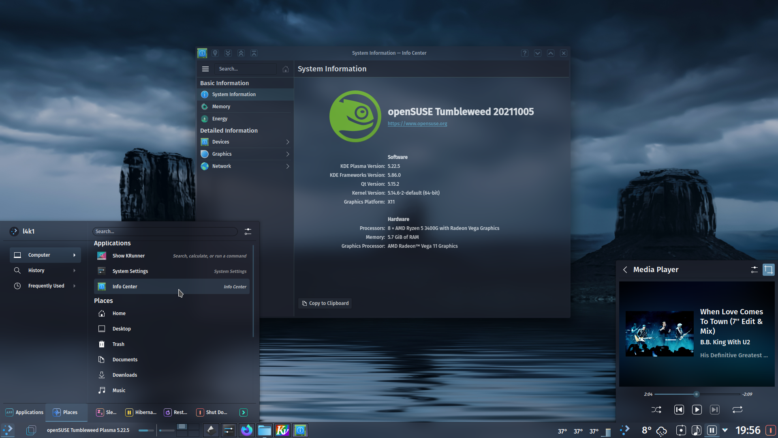778x438 pixels.
Task: Switch to first virtual desktop in pager
Action: 182,427
